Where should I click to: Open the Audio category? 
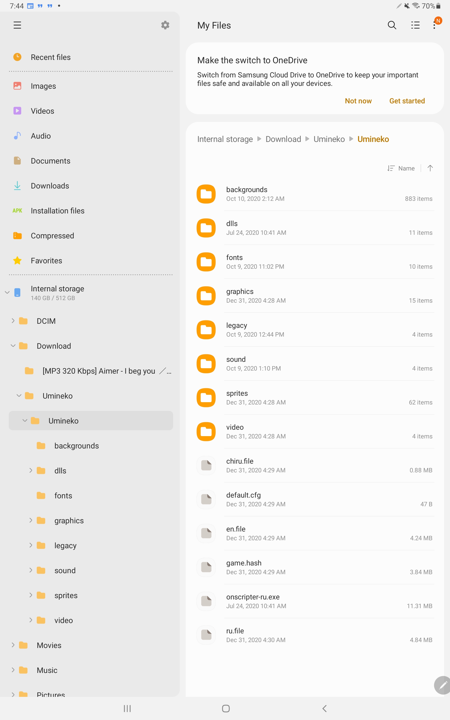click(x=91, y=136)
